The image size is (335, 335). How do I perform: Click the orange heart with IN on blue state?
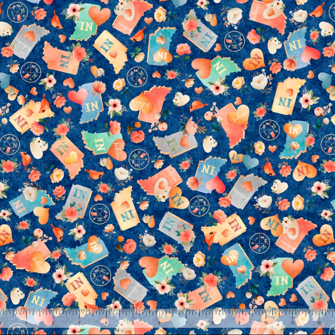293,130
